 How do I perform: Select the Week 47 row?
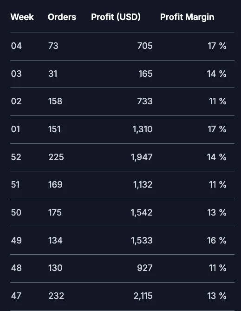(x=122, y=296)
